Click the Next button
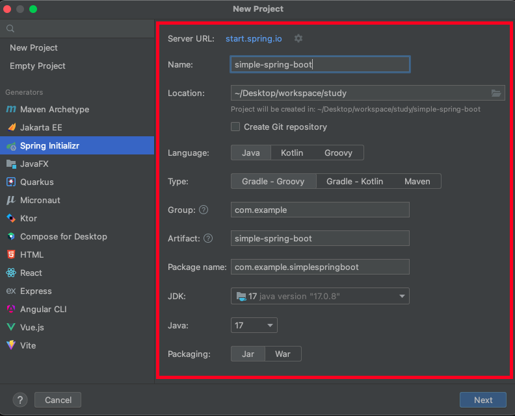 (x=482, y=400)
